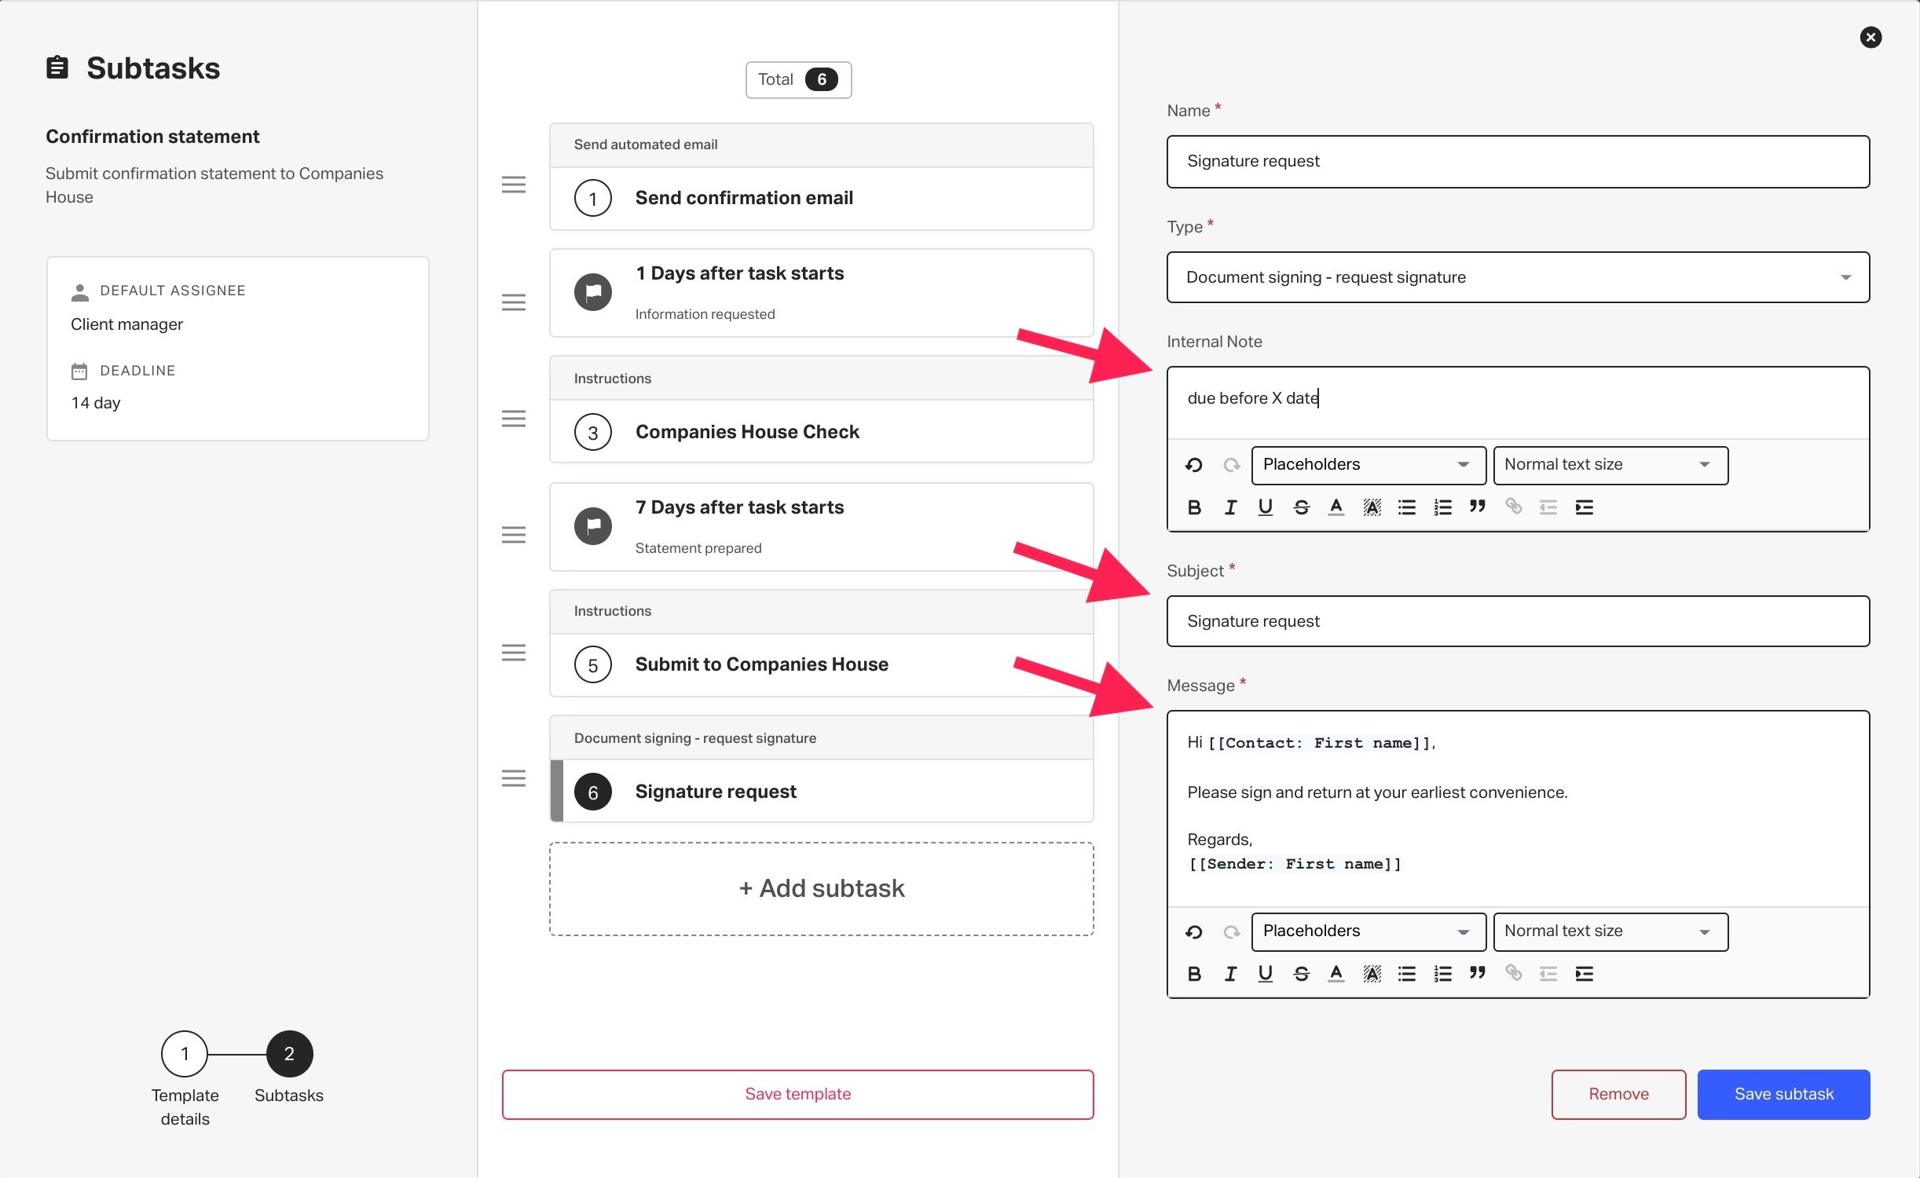
Task: Click link icon in Message toolbar
Action: tap(1513, 974)
